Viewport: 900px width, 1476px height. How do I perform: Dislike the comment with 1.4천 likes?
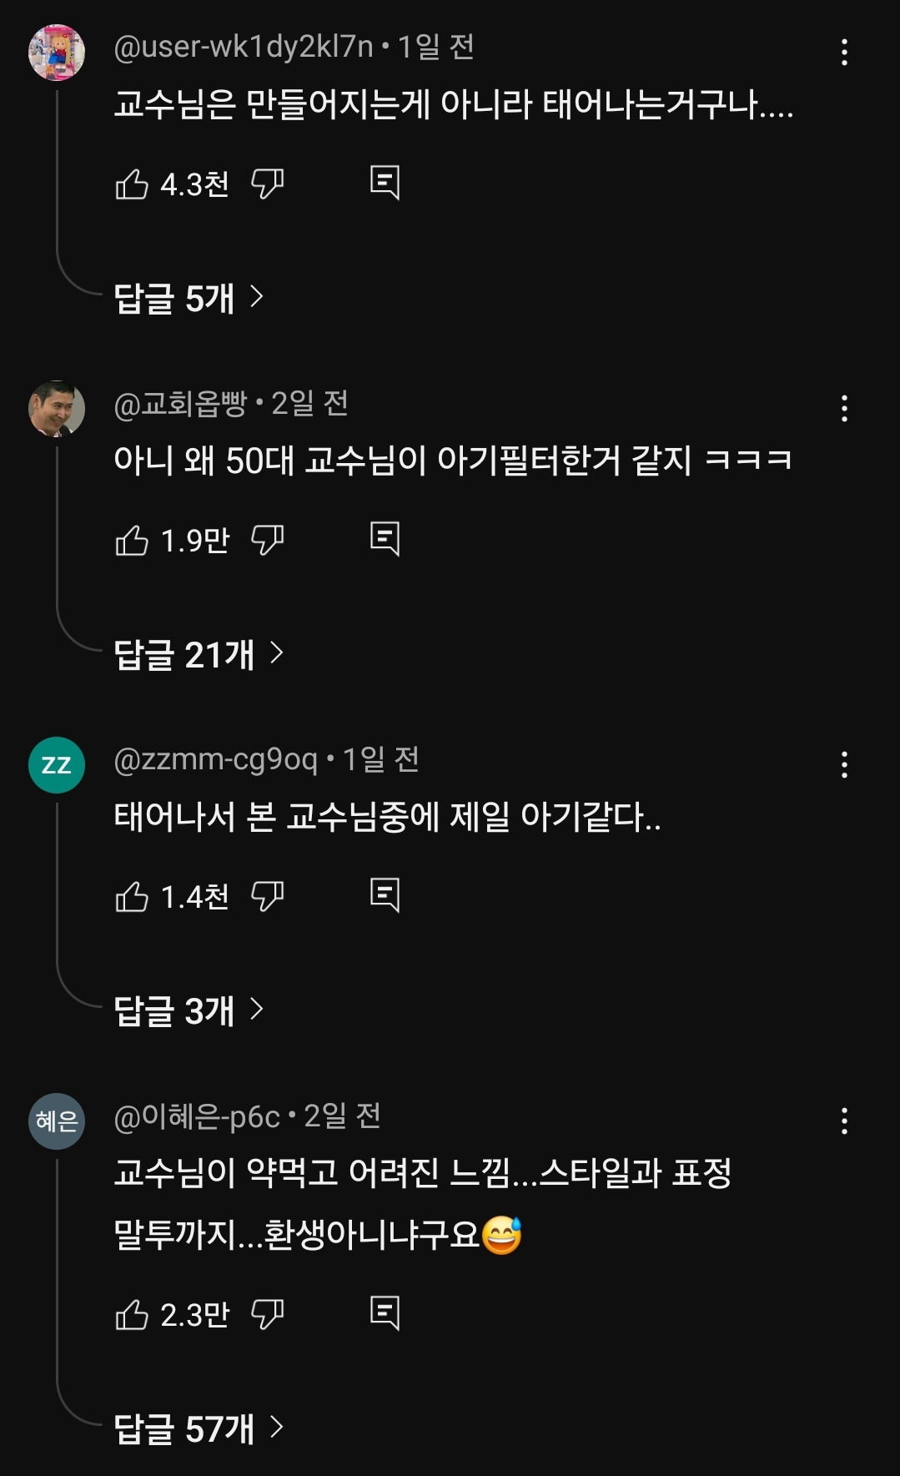268,896
